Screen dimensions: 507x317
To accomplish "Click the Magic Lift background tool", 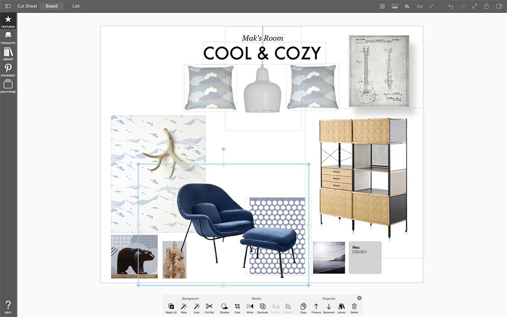I will (x=171, y=307).
